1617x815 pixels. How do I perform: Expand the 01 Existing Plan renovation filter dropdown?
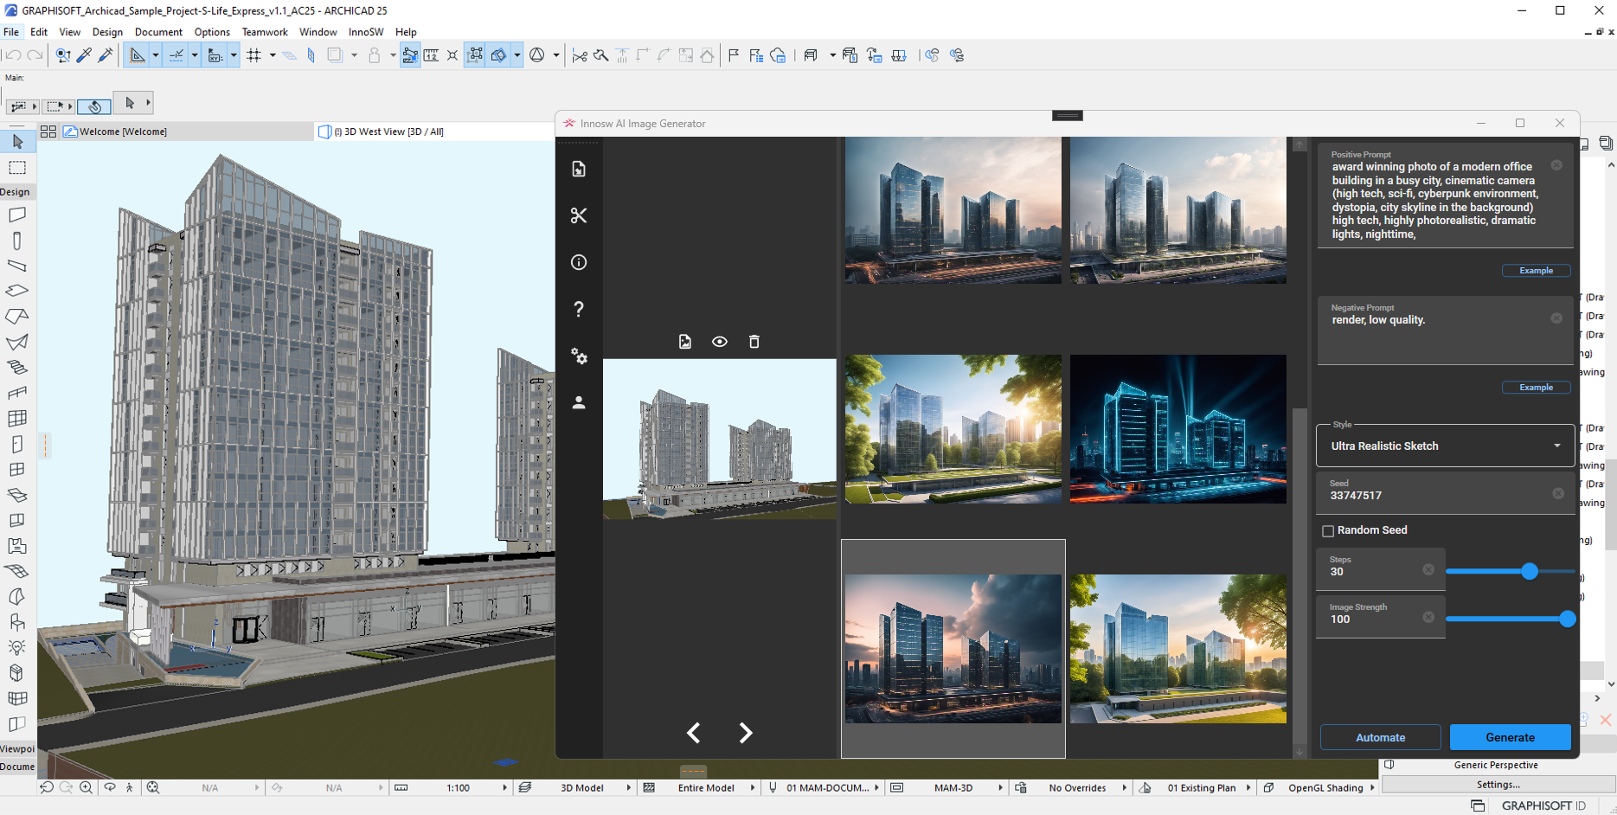1248,787
